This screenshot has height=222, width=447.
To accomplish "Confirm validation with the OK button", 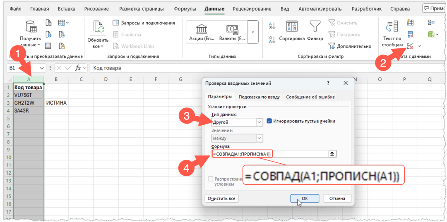I will tap(305, 199).
